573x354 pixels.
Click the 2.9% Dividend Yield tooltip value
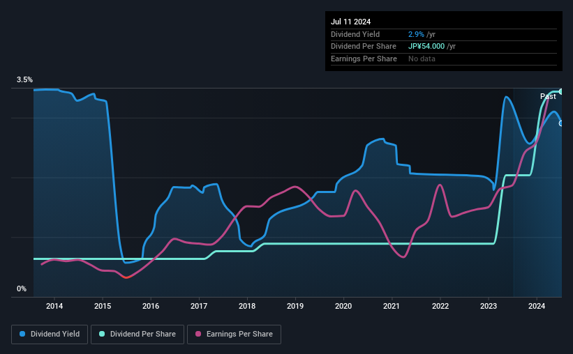coord(416,34)
